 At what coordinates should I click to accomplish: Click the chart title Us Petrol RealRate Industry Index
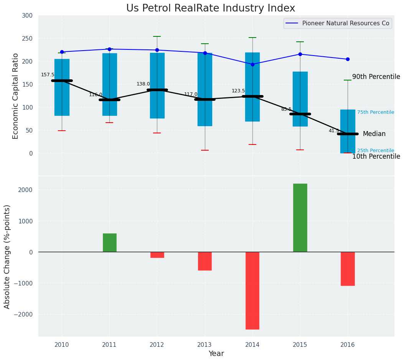click(211, 8)
